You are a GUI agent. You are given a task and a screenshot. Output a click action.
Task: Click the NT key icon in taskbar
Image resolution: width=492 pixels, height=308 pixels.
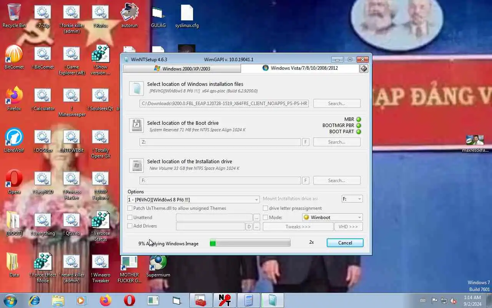(x=224, y=300)
